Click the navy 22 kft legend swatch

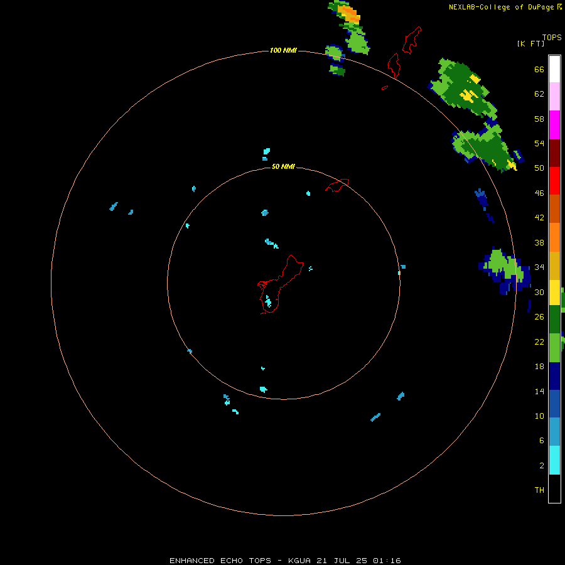pyautogui.click(x=554, y=376)
